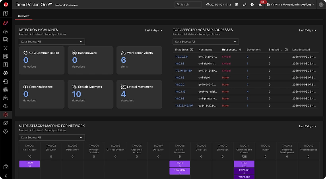Click the settings gear in left sidebar

coord(6,131)
